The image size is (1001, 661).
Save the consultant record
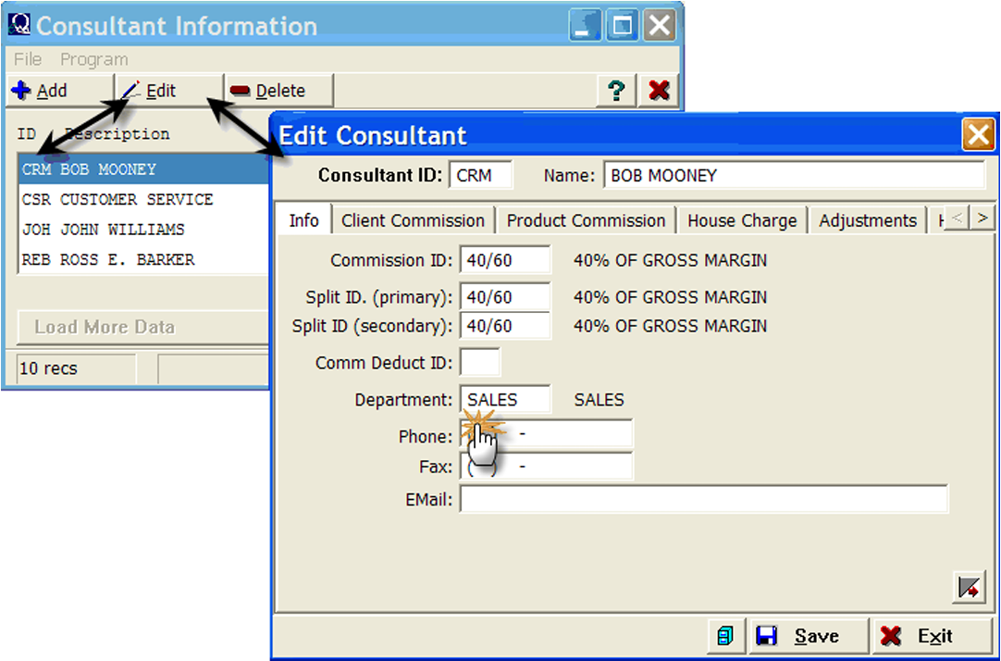pyautogui.click(x=808, y=635)
